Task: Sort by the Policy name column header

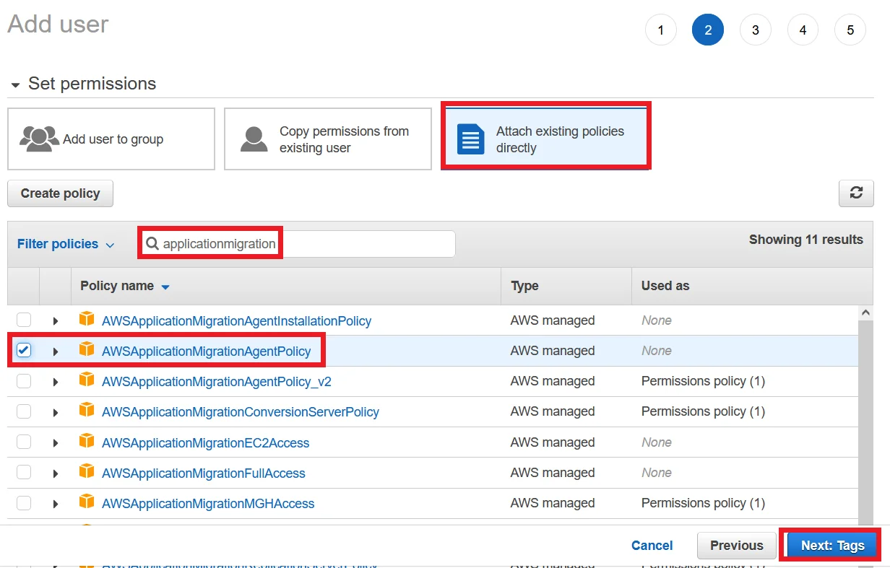Action: [x=124, y=286]
